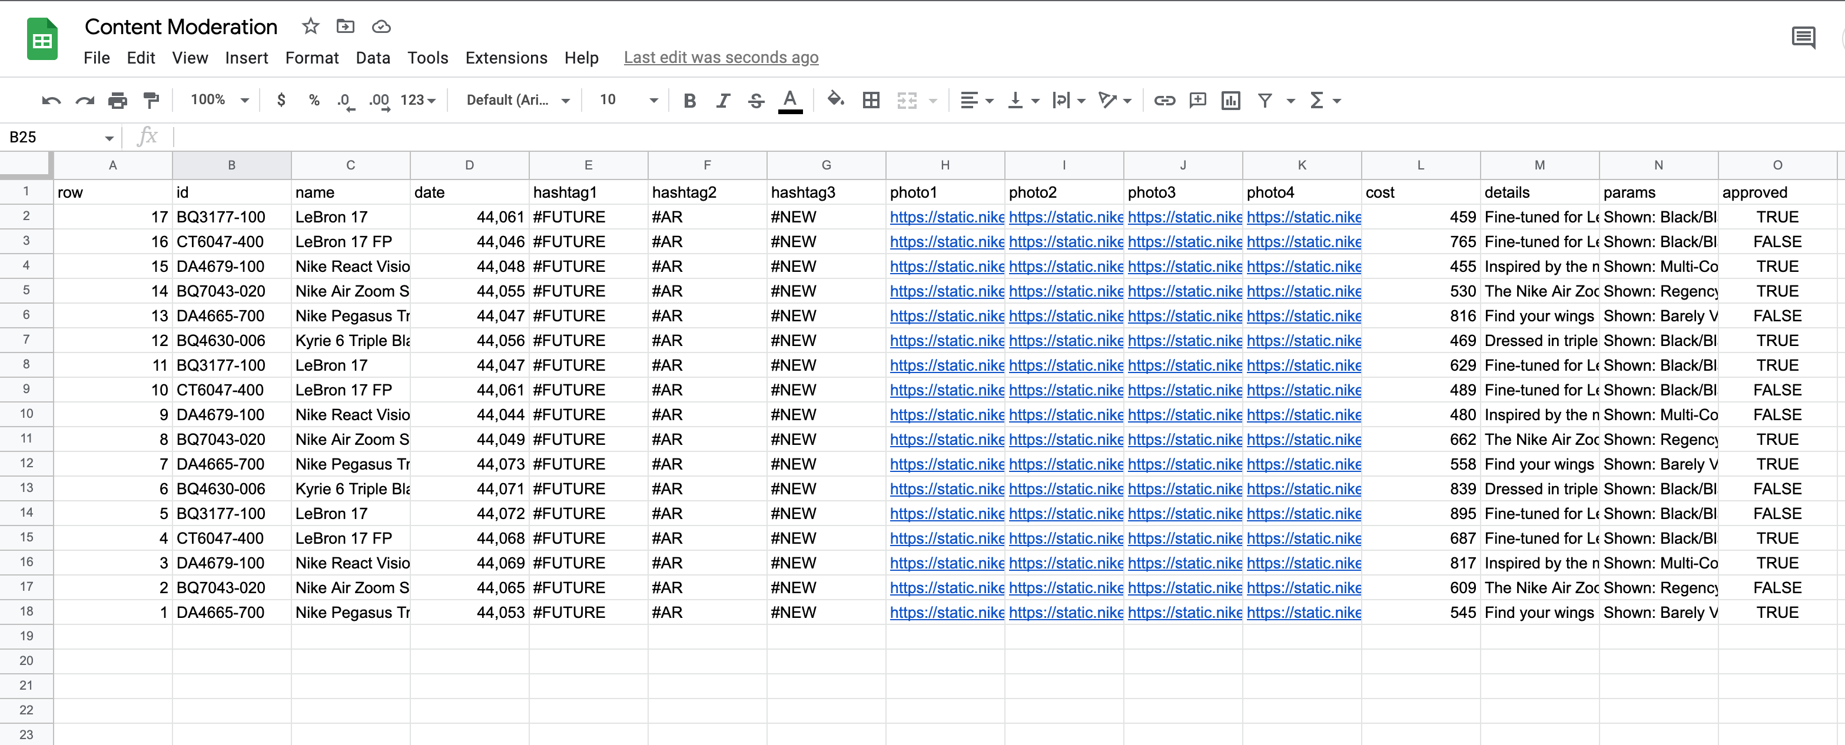The height and width of the screenshot is (745, 1845).
Task: Expand the text rotation dropdown arrow
Action: [x=1127, y=101]
